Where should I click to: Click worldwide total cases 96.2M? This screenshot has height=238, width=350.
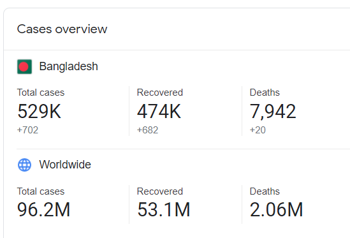[x=44, y=210]
